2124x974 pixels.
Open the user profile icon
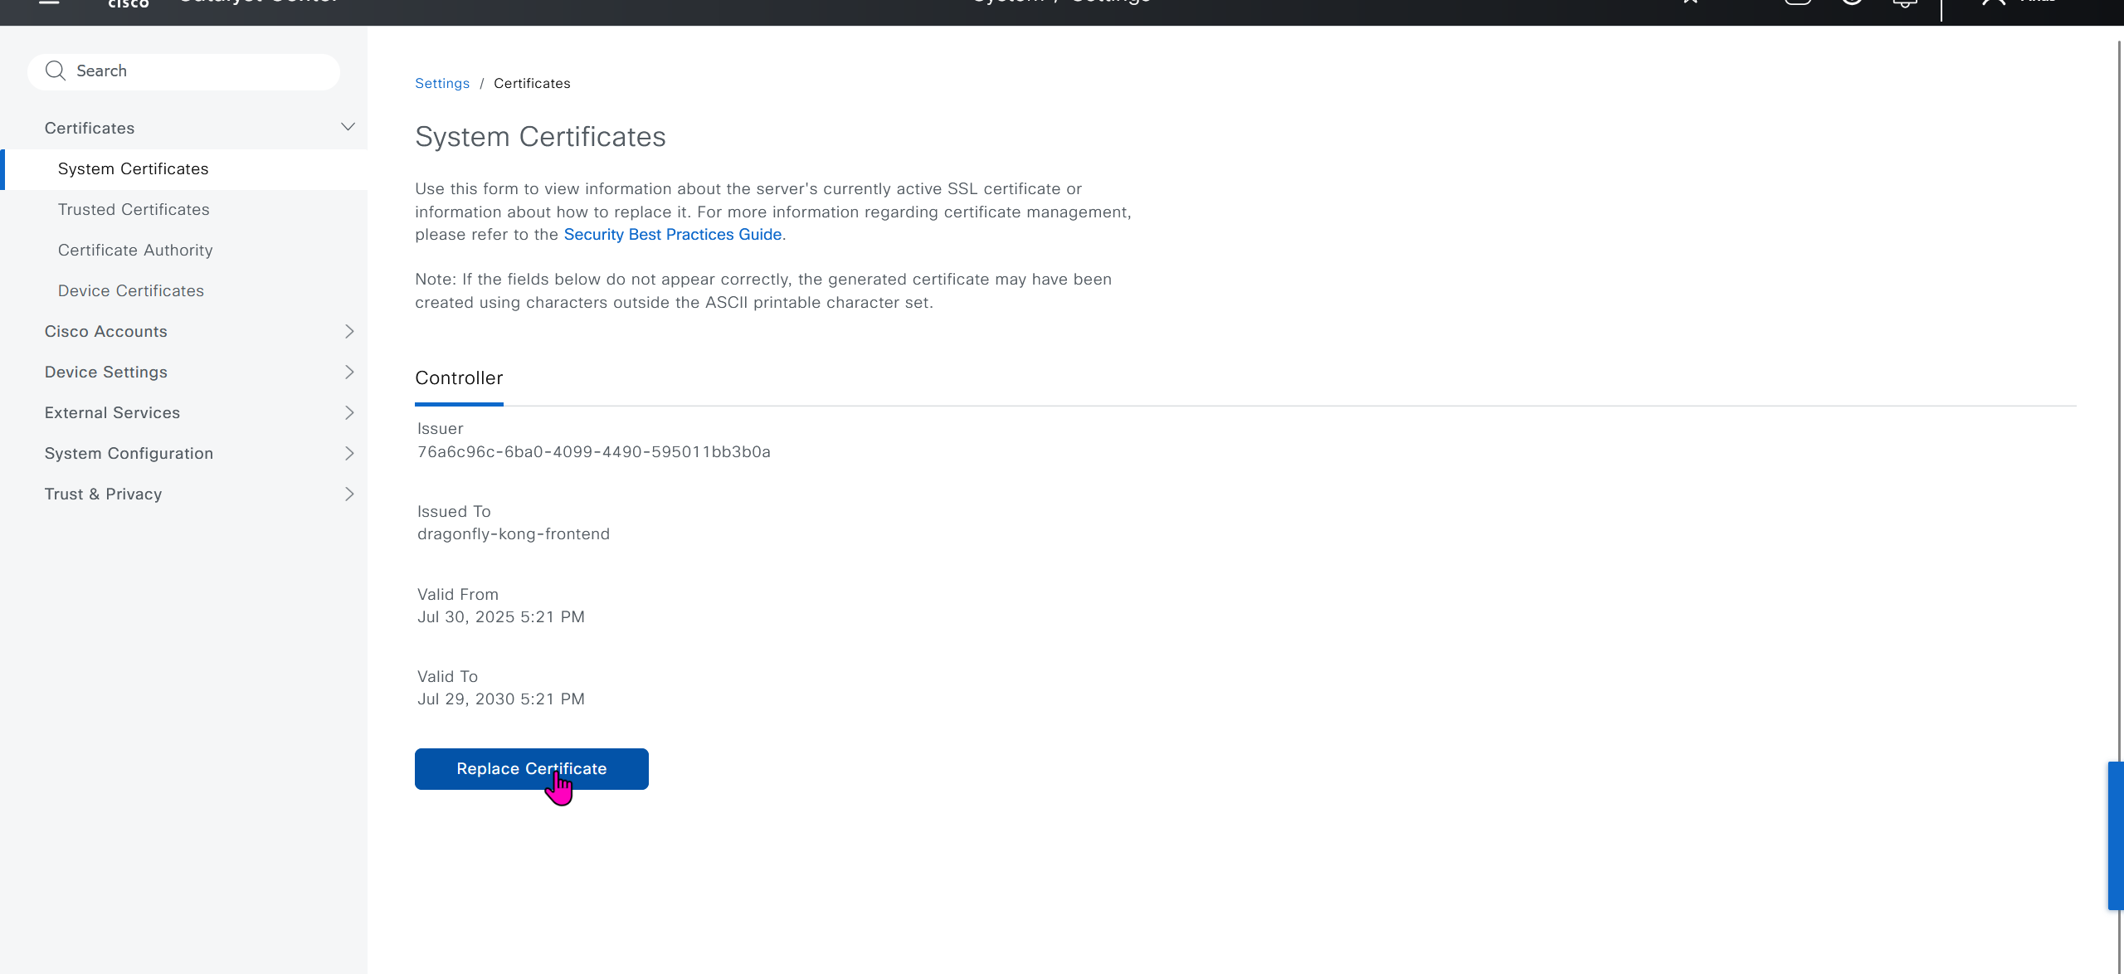(x=1993, y=2)
